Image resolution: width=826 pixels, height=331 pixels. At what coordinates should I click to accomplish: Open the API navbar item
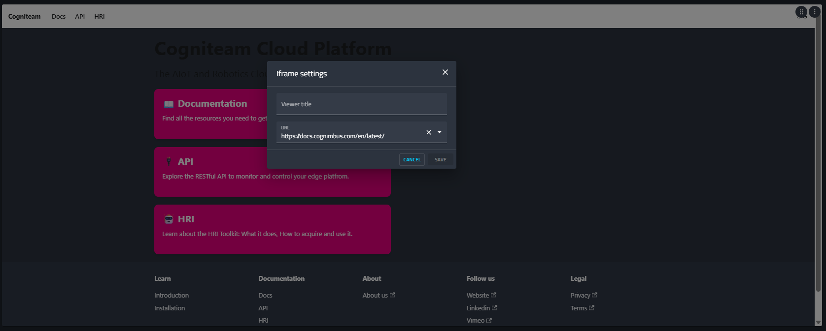tap(80, 17)
